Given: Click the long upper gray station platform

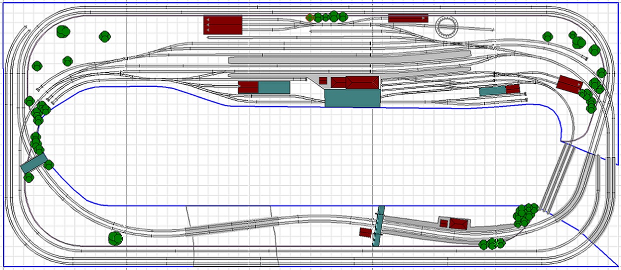Looking at the screenshot, I should 349,60.
